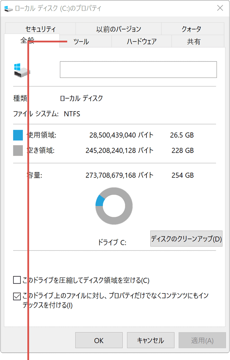Viewport: 230px width, 360px height.
Task: Switch to the ツール tab
Action: [80, 41]
